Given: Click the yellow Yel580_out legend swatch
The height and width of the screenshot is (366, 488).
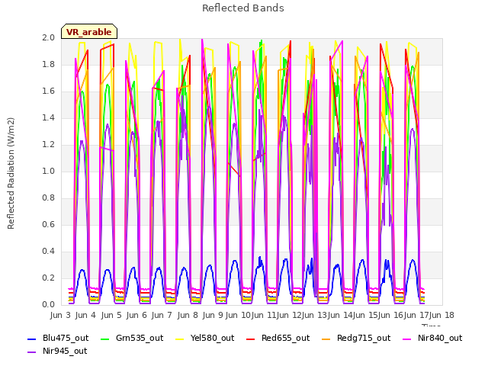Looking at the screenshot, I should [x=180, y=339].
